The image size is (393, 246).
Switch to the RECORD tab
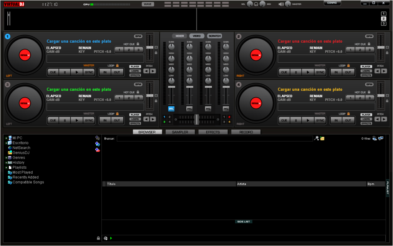click(246, 132)
